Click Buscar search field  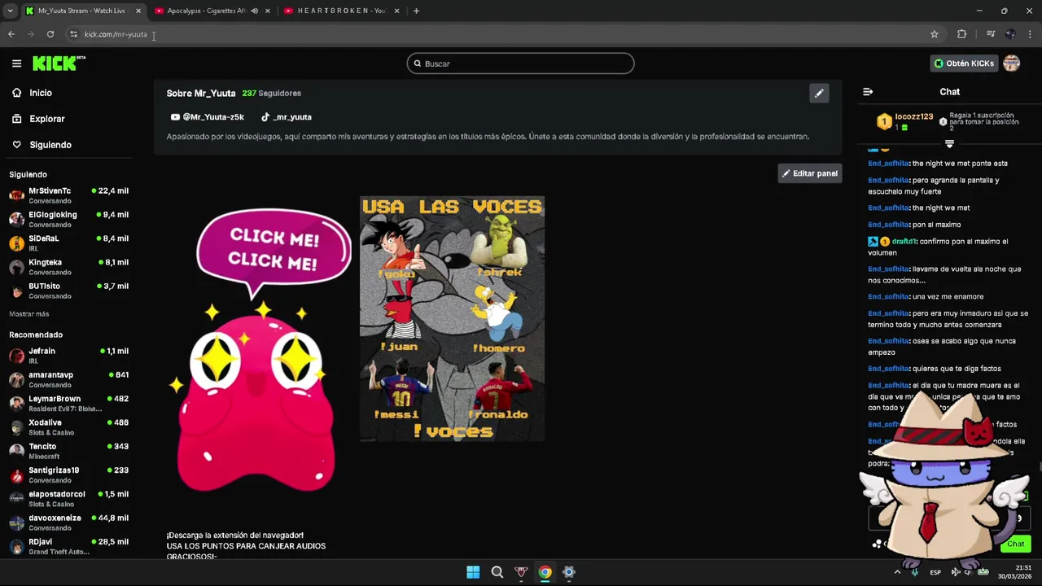click(520, 63)
